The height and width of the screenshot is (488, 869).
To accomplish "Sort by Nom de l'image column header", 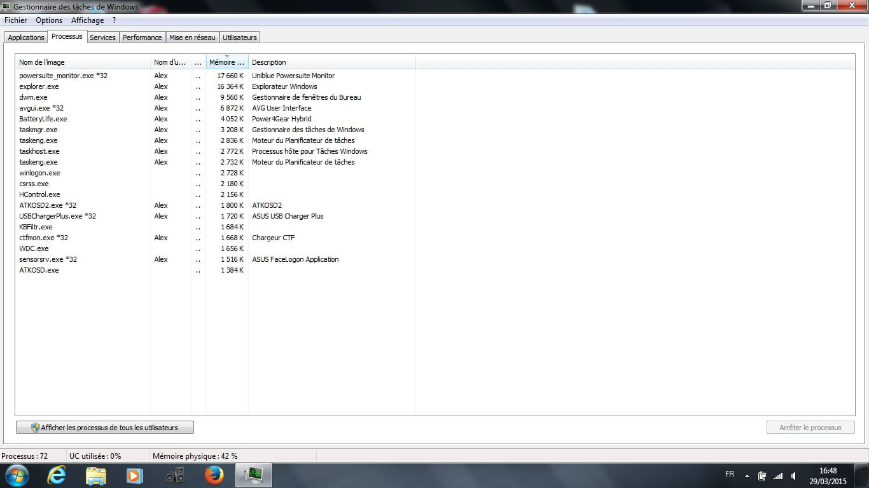I will (83, 62).
